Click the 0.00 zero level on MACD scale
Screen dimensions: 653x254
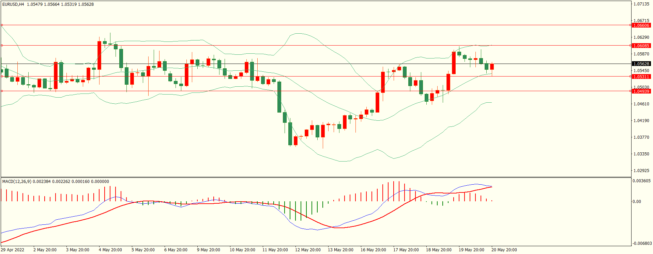(x=637, y=202)
